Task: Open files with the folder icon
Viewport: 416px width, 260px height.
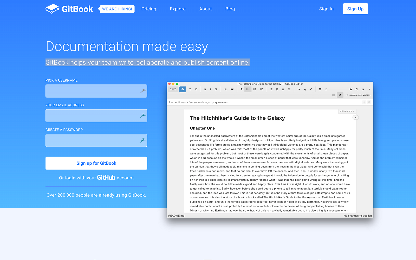Action: [x=351, y=89]
